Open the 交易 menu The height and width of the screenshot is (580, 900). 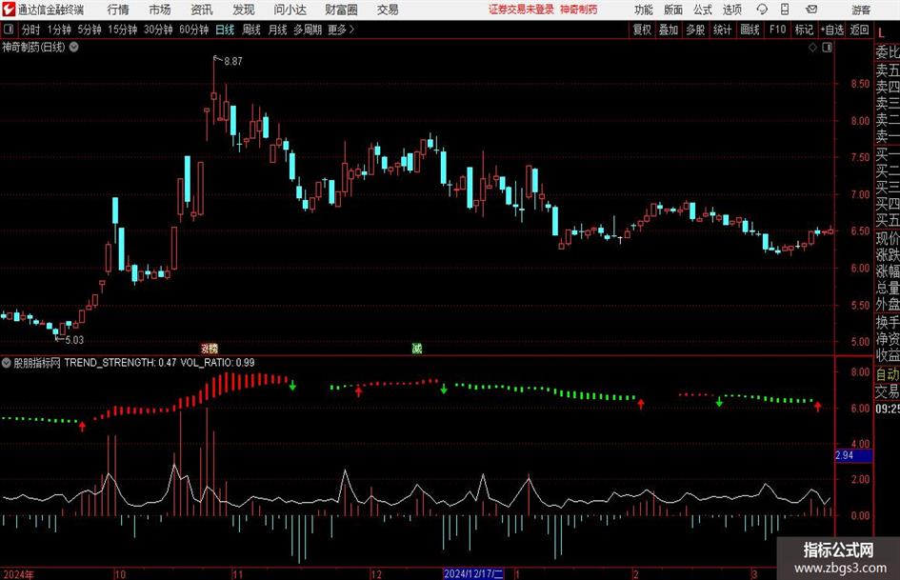pyautogui.click(x=388, y=10)
